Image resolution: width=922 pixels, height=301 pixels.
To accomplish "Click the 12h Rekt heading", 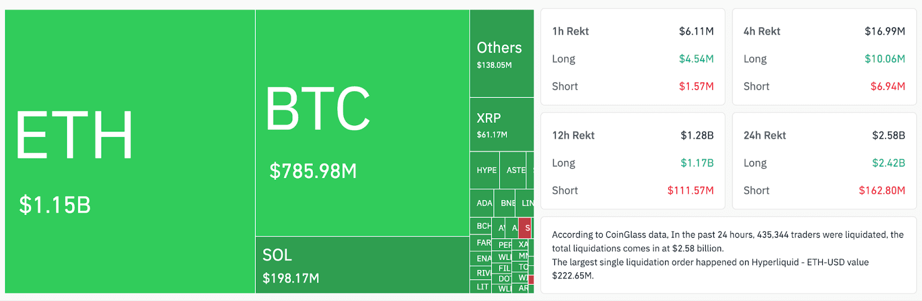I will (573, 136).
